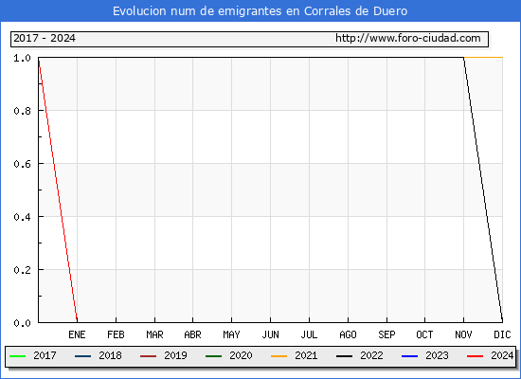Click the blue 2023 legend color line

click(x=409, y=356)
